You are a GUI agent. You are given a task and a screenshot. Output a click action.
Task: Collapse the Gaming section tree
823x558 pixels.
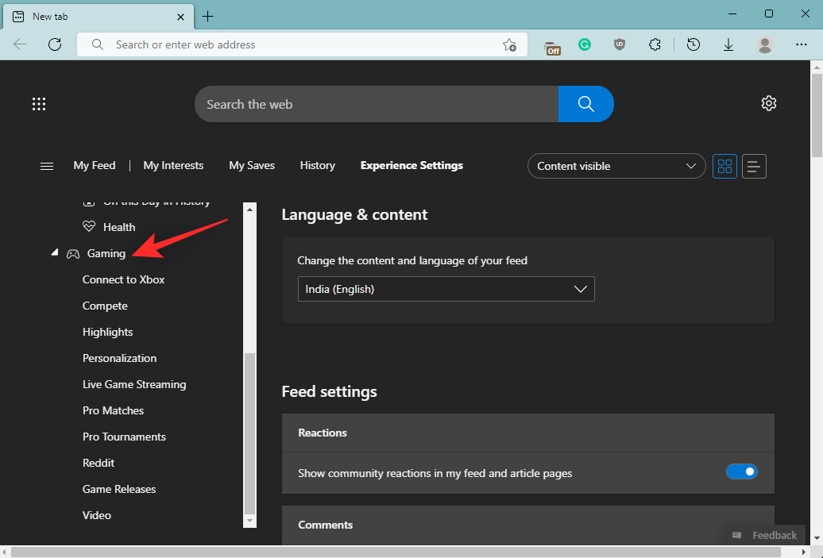(x=54, y=252)
